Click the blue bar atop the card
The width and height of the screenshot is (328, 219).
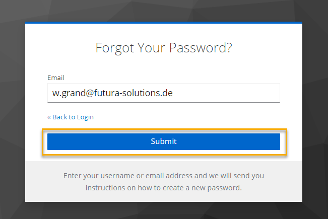[x=164, y=23]
